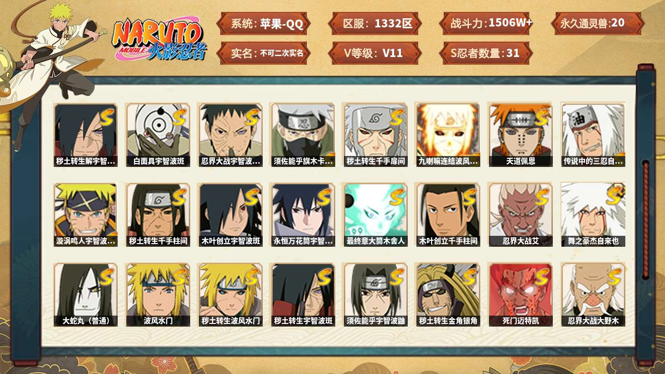Click the 忍界大战大野木 character portrait
This screenshot has height=374, width=665.
coord(593,295)
